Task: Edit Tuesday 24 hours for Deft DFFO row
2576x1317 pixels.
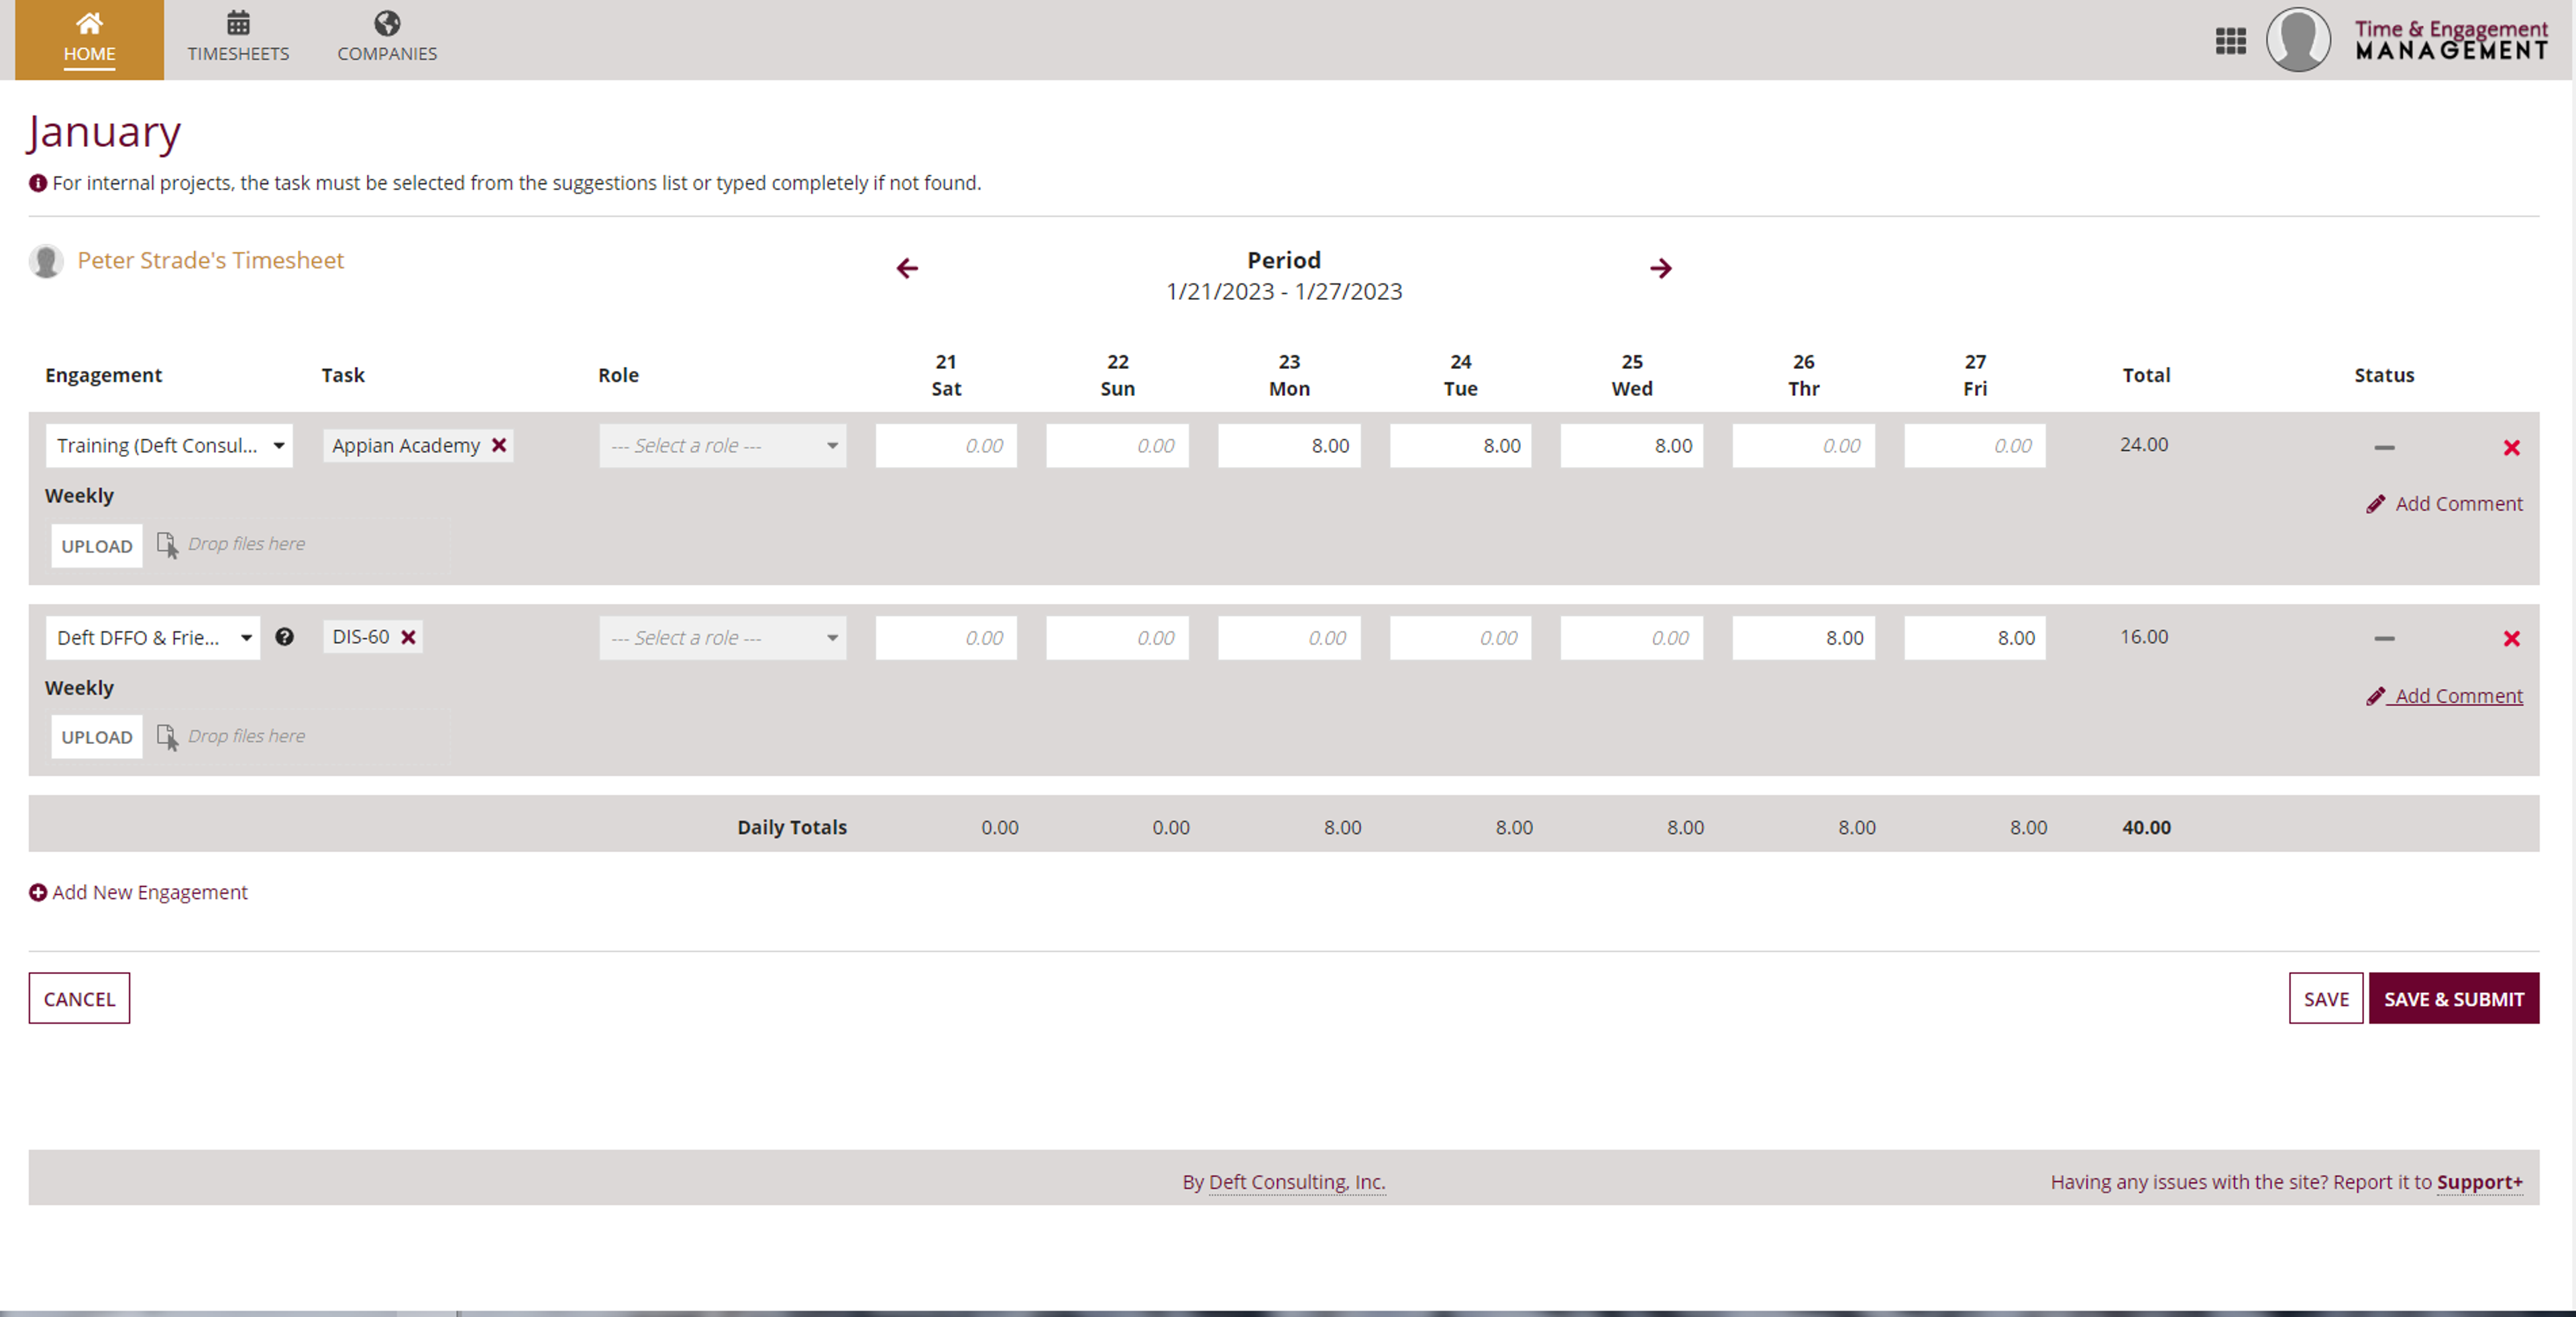Action: point(1460,637)
